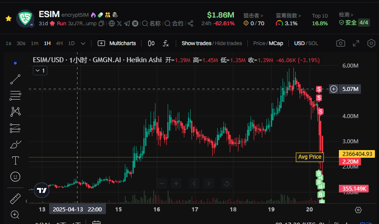Switch chart to Price mode
Screen dimensions: 379x224
pos(259,43)
